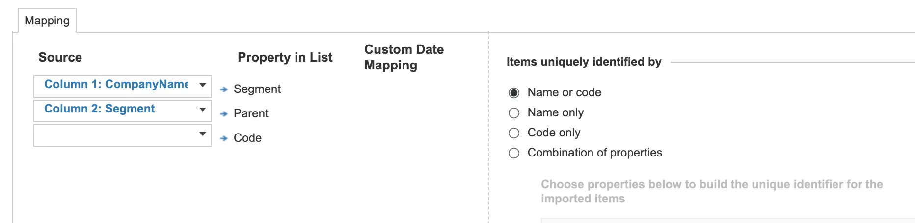Open the Column 1: CompanyName source dropdown
Screen dimensions: 915x223
click(x=123, y=87)
